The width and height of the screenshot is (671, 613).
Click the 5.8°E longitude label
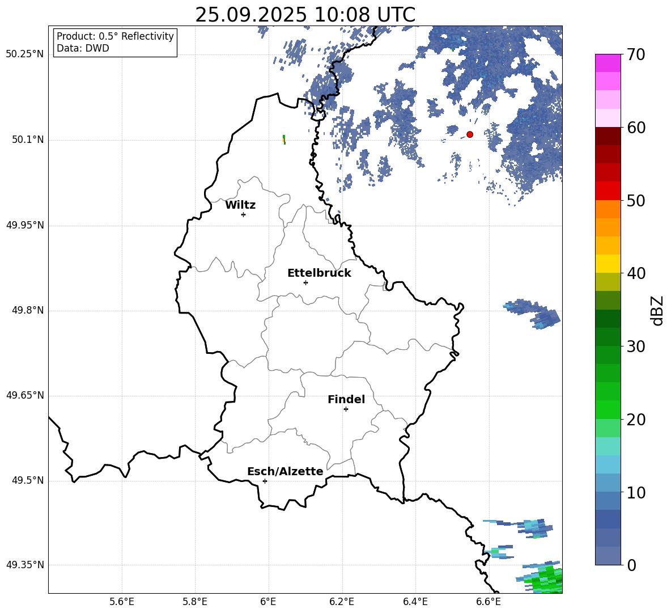195,602
